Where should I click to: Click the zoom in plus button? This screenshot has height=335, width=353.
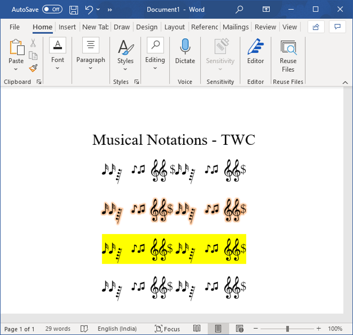(x=319, y=328)
